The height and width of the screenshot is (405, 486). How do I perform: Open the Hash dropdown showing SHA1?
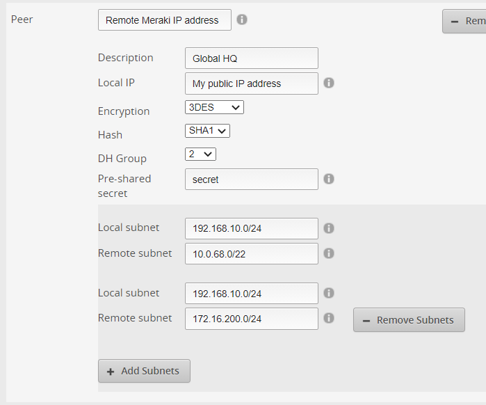[x=207, y=130]
